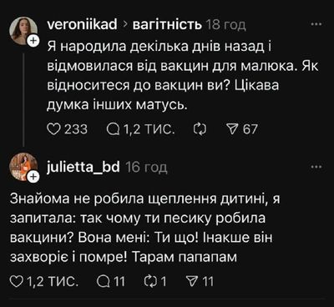Screen dimensions: 334x307
Task: Open the вагітність topic tag
Action: (x=167, y=25)
